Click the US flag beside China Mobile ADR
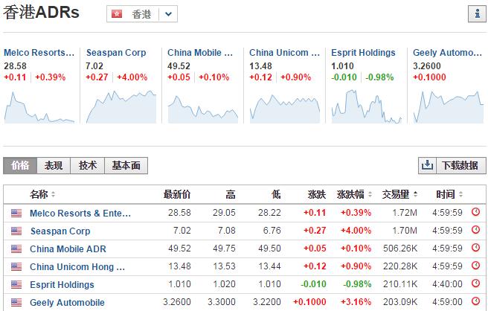Image resolution: width=488 pixels, height=311 pixels. pos(16,249)
